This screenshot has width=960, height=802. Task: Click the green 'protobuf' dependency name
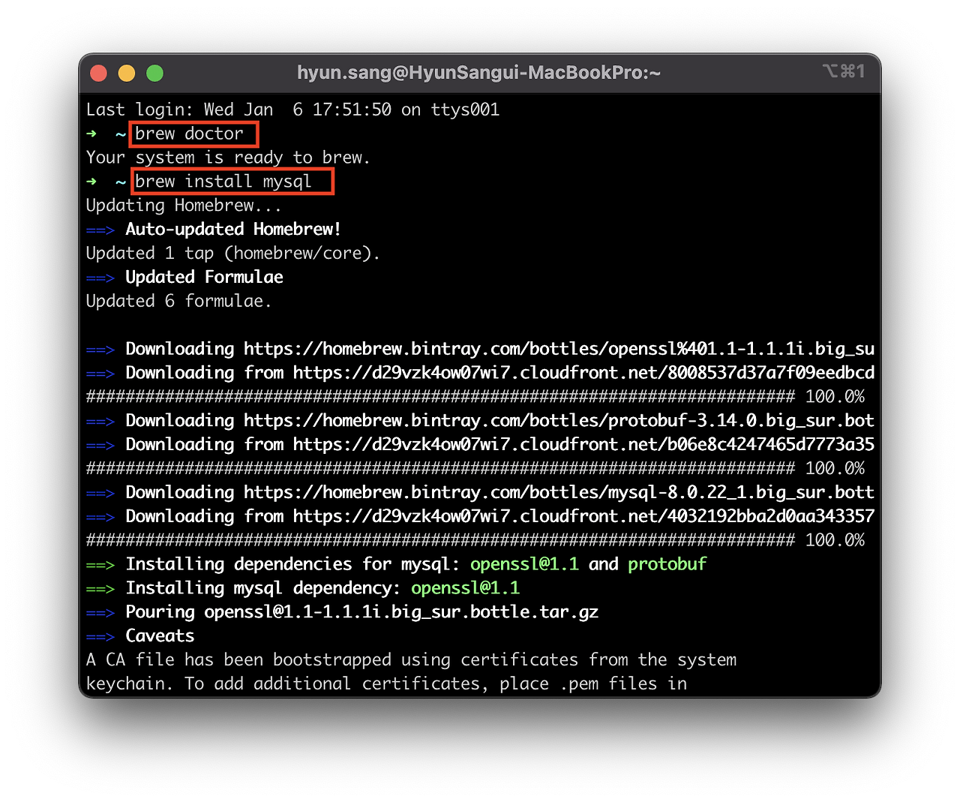(x=667, y=564)
